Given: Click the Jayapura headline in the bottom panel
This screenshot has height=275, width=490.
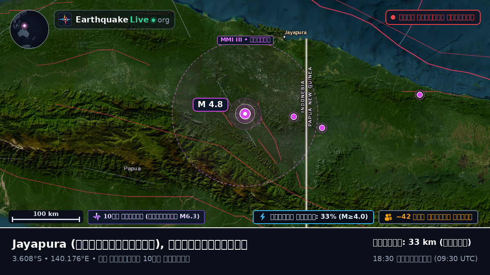Looking at the screenshot, I should click(x=130, y=244).
